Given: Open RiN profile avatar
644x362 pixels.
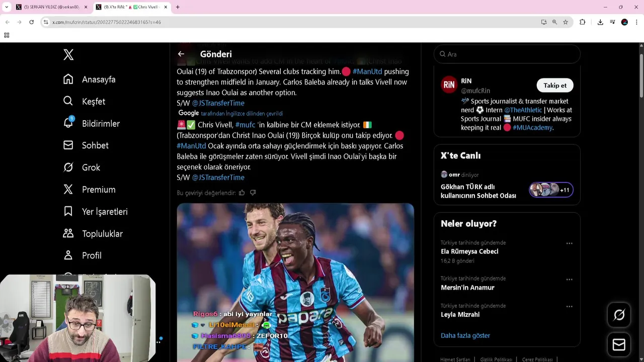Looking at the screenshot, I should pyautogui.click(x=449, y=85).
